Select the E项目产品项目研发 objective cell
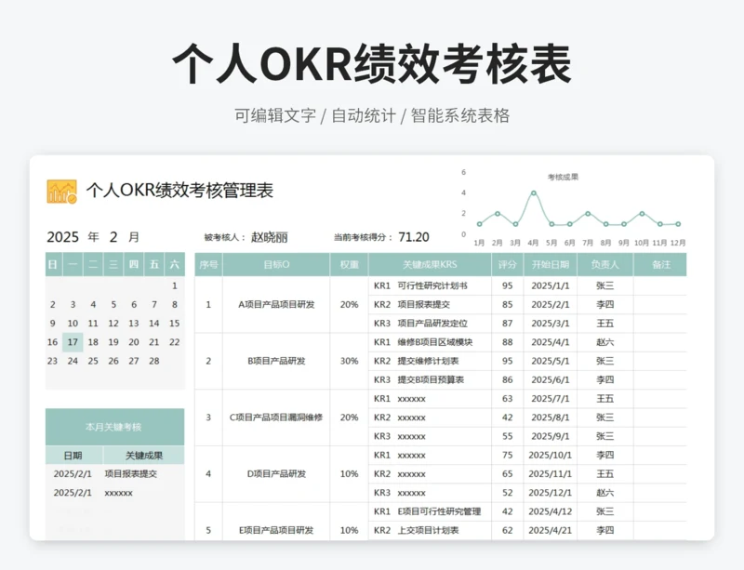 (276, 522)
